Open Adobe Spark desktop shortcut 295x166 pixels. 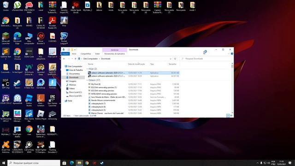click(76, 7)
